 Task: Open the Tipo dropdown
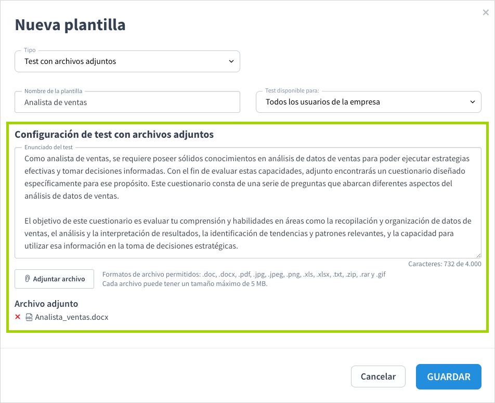pyautogui.click(x=127, y=61)
